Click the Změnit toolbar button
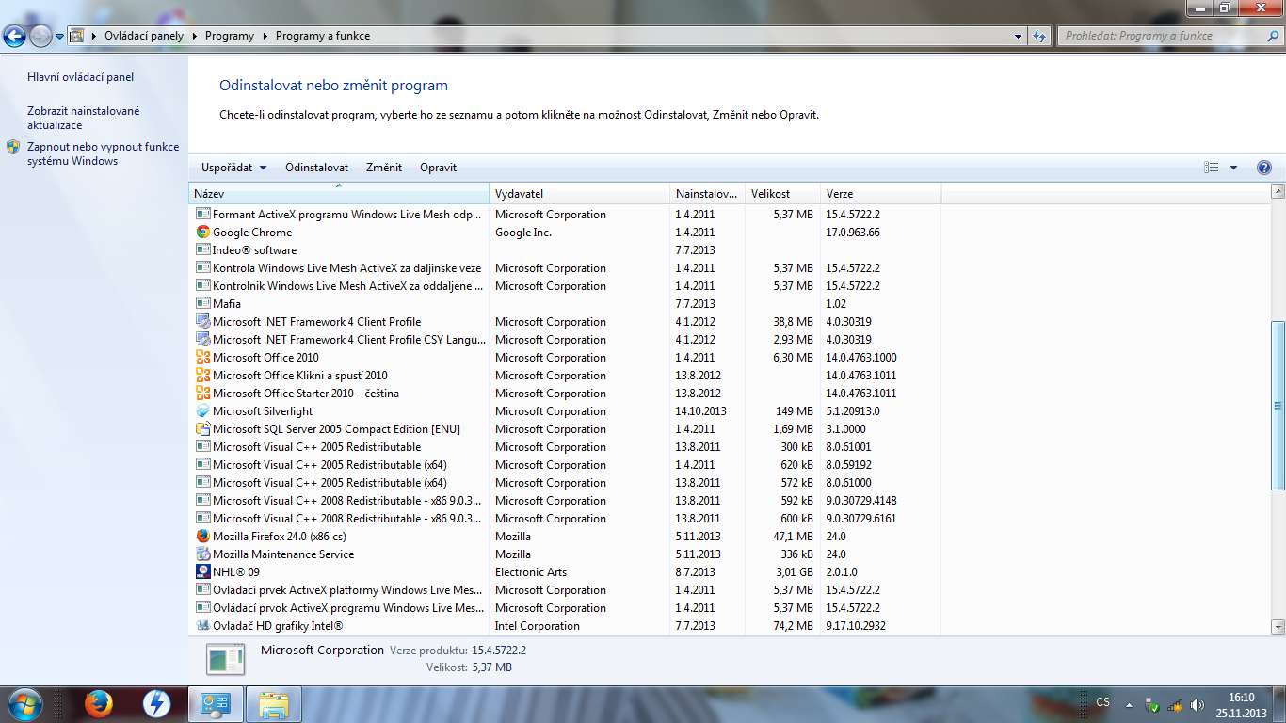1286x723 pixels. (x=384, y=168)
